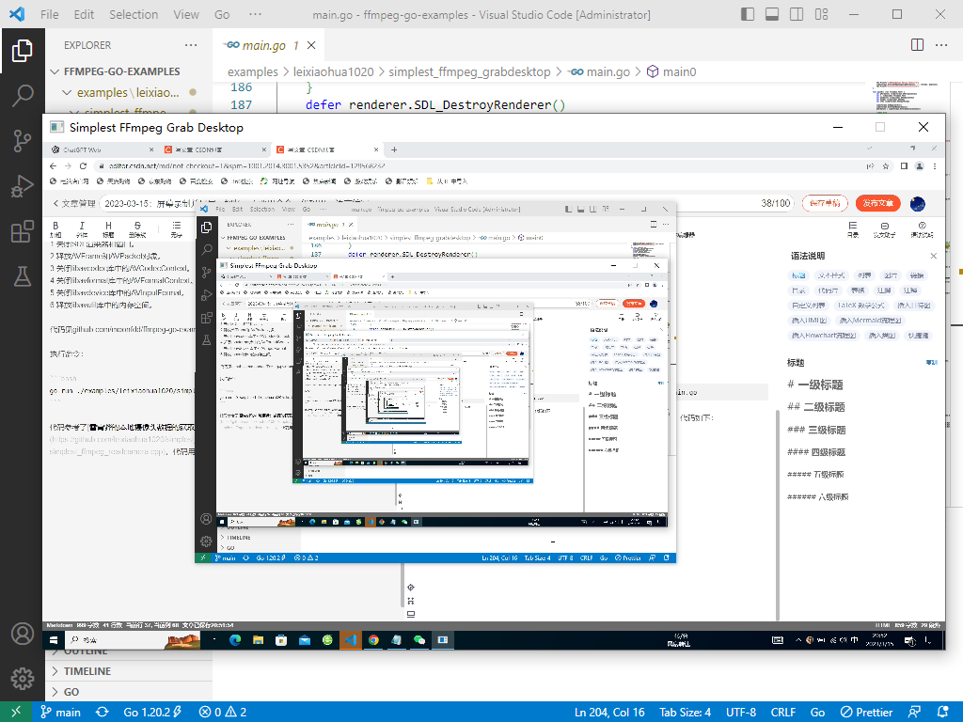Open the main0 symbol breadcrumb dropdown
Image resolution: width=963 pixels, height=722 pixels.
[671, 71]
